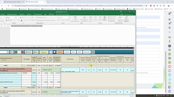The image size is (174, 97).
Task: Open the Разметка страницы ribbon tab
Action: (12, 14)
